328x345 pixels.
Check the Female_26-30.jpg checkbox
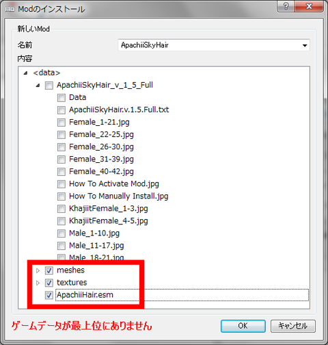click(x=61, y=147)
